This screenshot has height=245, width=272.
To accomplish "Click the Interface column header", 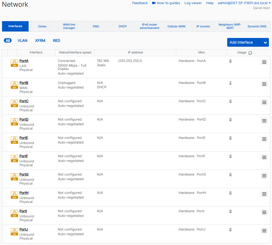I will pyautogui.click(x=36, y=52).
